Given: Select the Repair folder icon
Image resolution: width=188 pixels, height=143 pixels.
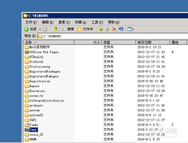Looking at the screenshot, I should click(x=27, y=86).
